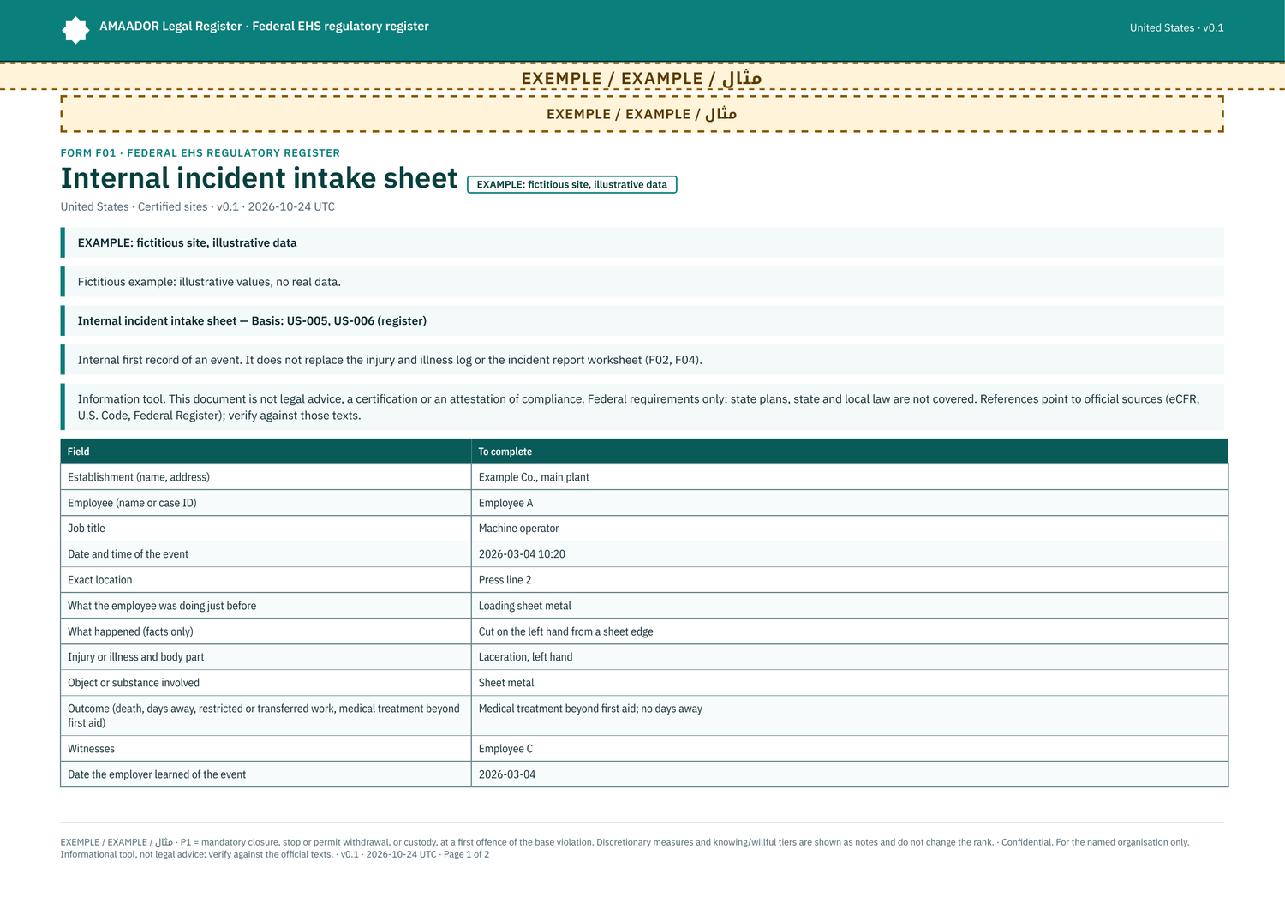The width and height of the screenshot is (1285, 909).
Task: Select the "Outcome (death, days away…)" field cell
Action: coord(266,715)
